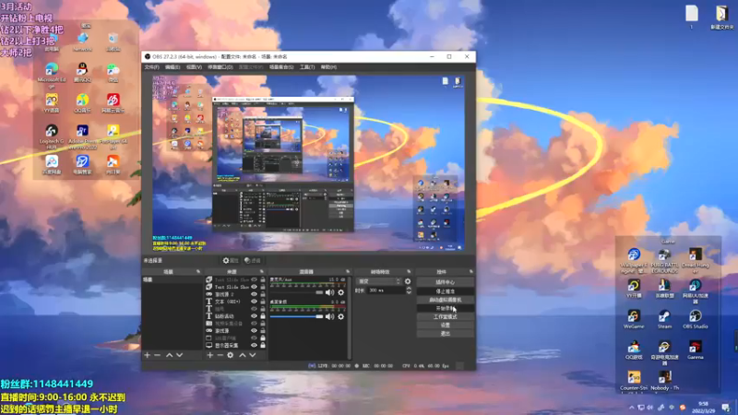Open 麦克风/Aux audio settings gear
Screen dimensions: 738x415
pos(340,292)
